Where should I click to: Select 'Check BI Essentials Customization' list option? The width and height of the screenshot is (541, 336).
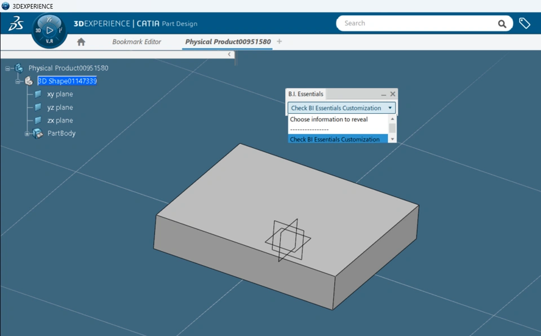click(x=338, y=139)
